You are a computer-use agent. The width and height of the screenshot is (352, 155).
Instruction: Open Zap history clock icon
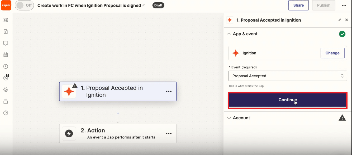coord(6,66)
